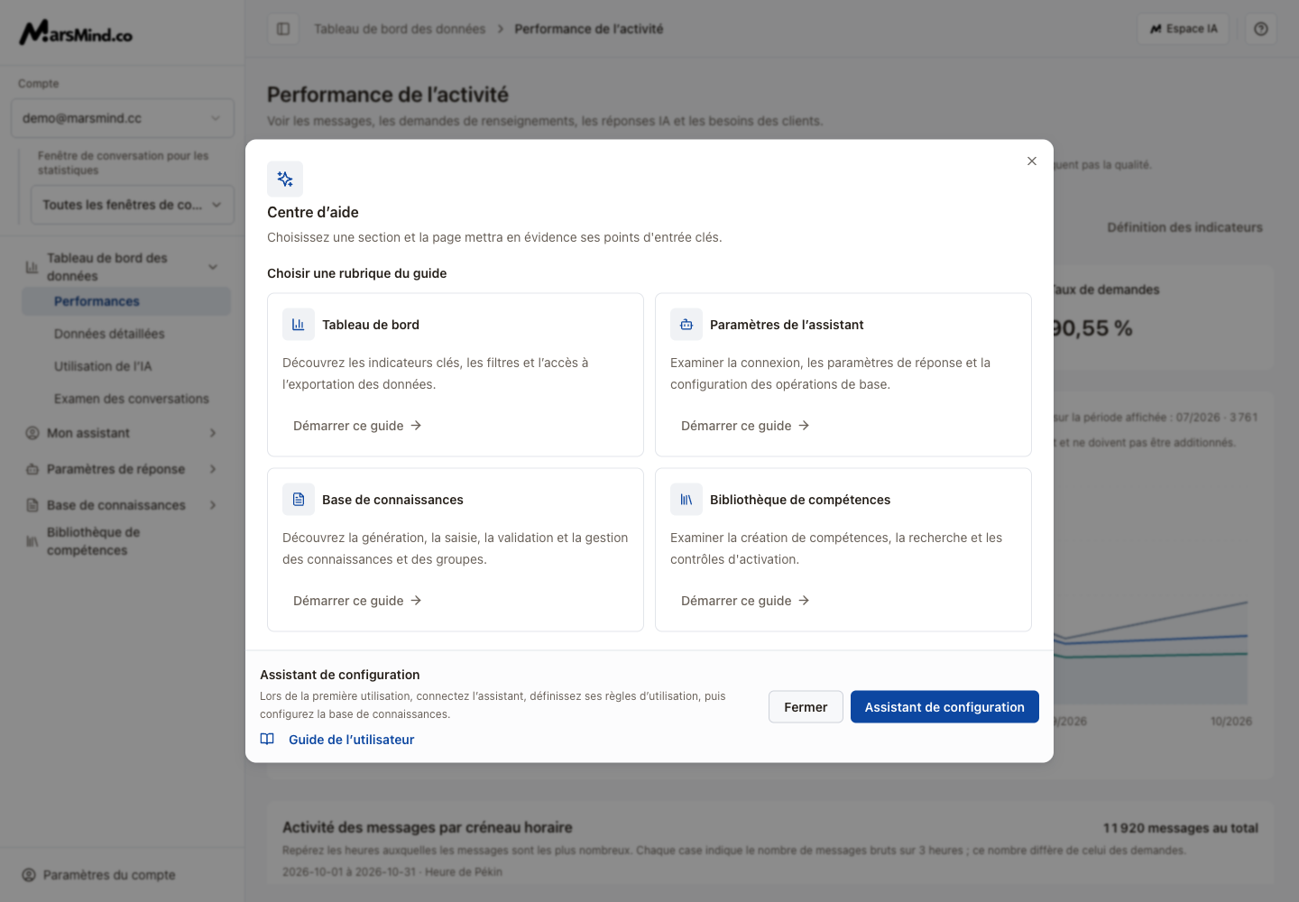Start the Base de connaissances guide

tap(357, 601)
